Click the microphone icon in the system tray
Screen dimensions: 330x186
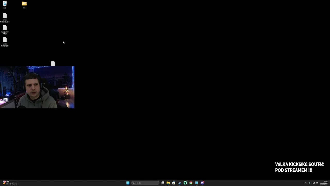310,183
